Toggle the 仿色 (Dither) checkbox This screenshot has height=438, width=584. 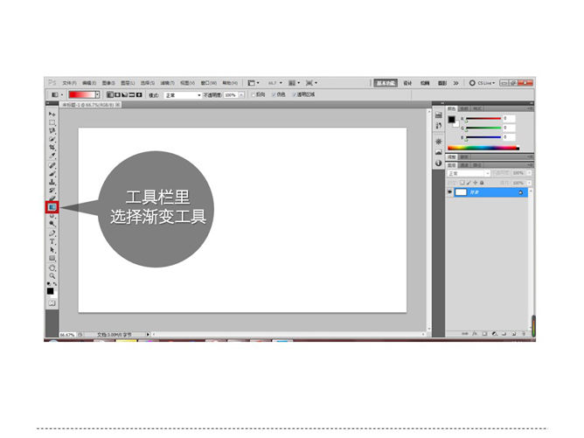pos(274,94)
